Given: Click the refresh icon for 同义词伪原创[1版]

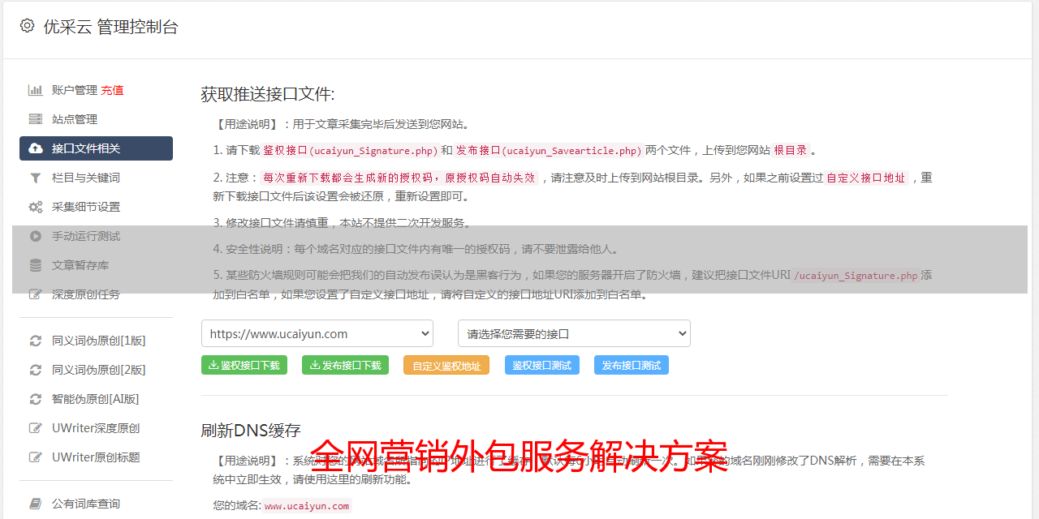Looking at the screenshot, I should tap(36, 341).
